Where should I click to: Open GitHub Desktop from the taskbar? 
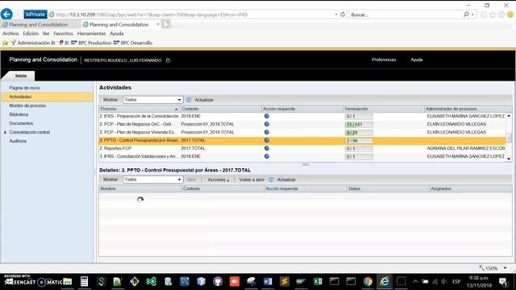[218, 281]
